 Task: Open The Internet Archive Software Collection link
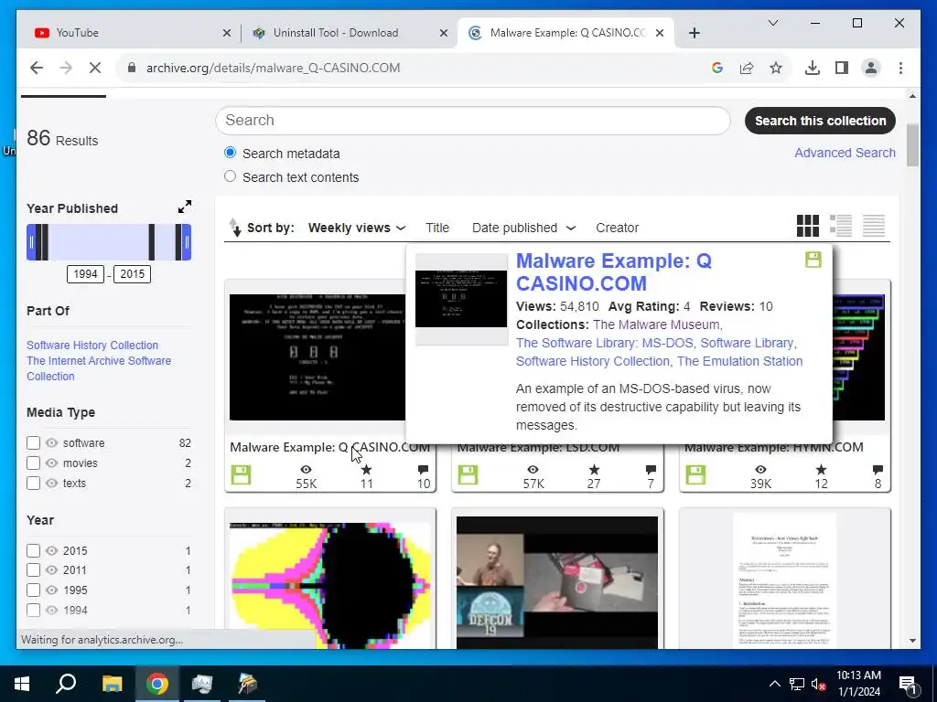pyautogui.click(x=99, y=368)
